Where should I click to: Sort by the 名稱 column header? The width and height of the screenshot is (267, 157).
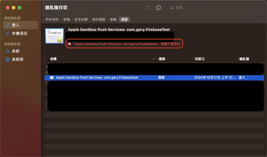click(53, 59)
